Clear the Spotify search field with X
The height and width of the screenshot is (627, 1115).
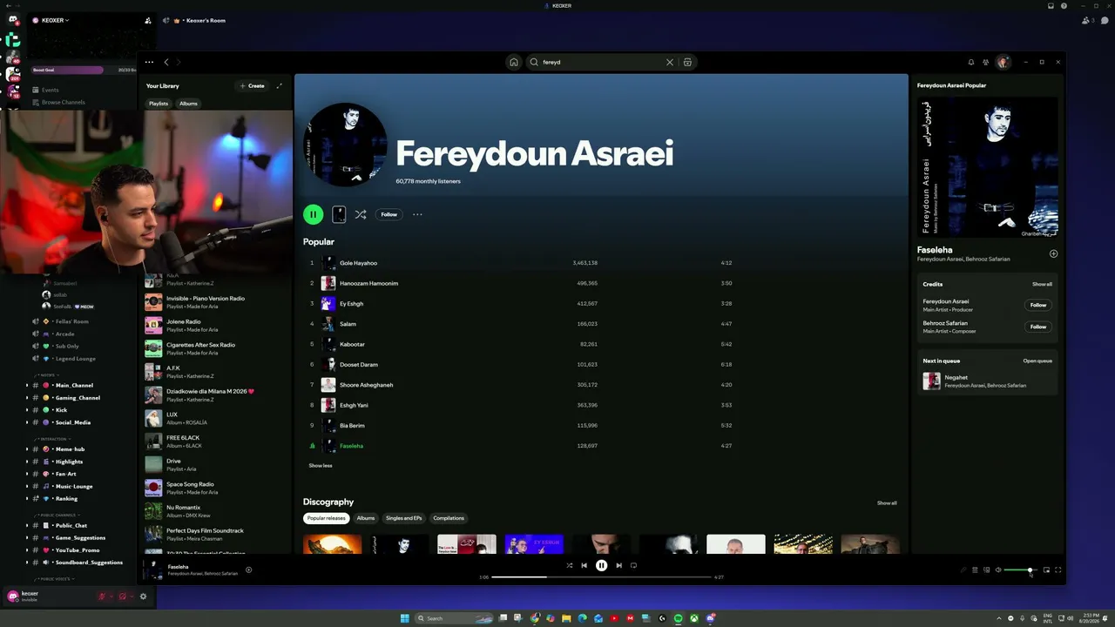point(670,62)
